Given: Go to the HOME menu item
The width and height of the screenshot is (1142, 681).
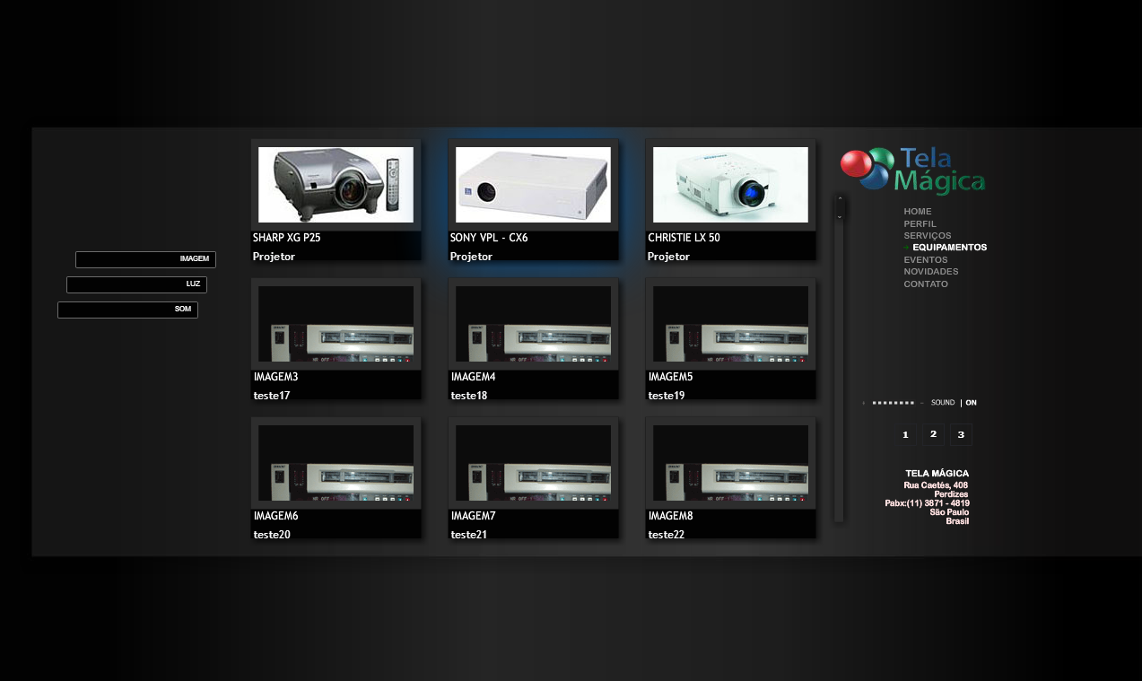Looking at the screenshot, I should tap(918, 212).
